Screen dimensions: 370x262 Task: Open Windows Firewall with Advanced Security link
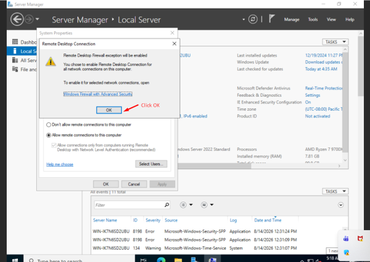coord(98,94)
